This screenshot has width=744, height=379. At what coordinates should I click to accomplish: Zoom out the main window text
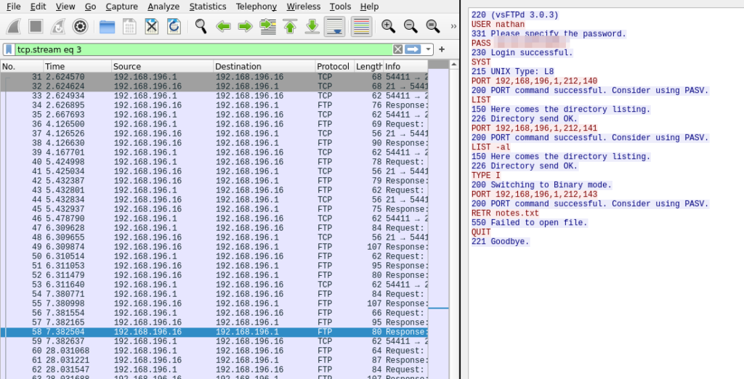coord(411,27)
